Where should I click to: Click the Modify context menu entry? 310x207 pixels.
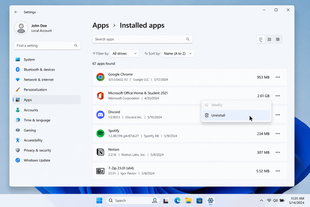pyautogui.click(x=236, y=105)
